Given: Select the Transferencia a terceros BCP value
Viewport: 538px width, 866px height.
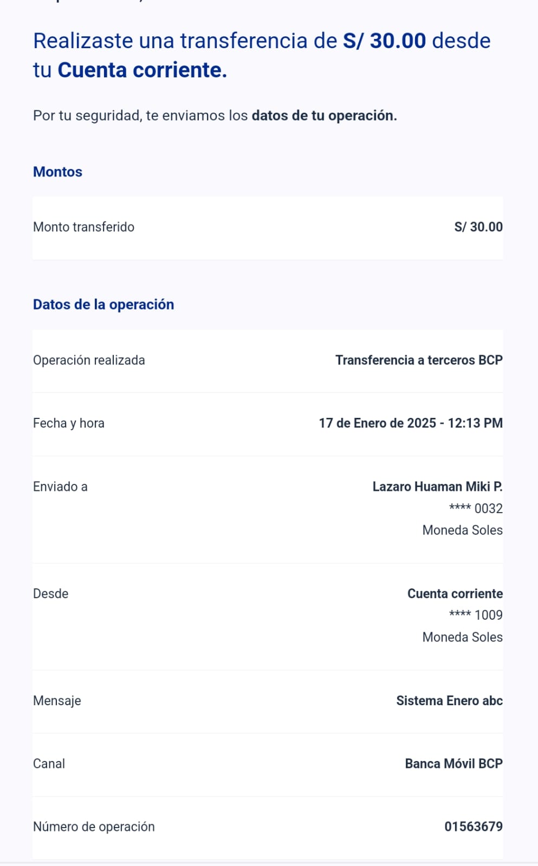Looking at the screenshot, I should 419,360.
